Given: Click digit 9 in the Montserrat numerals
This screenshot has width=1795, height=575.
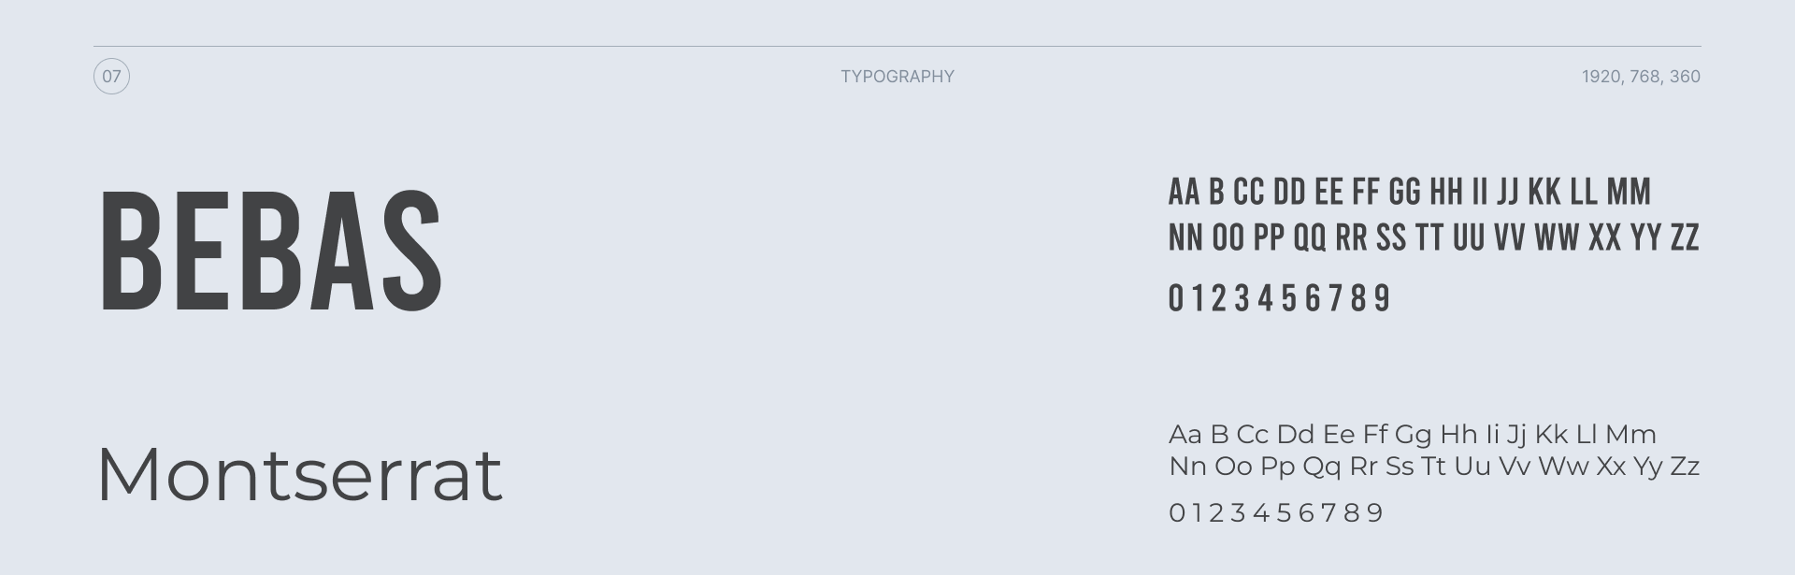Looking at the screenshot, I should pyautogui.click(x=1375, y=512).
